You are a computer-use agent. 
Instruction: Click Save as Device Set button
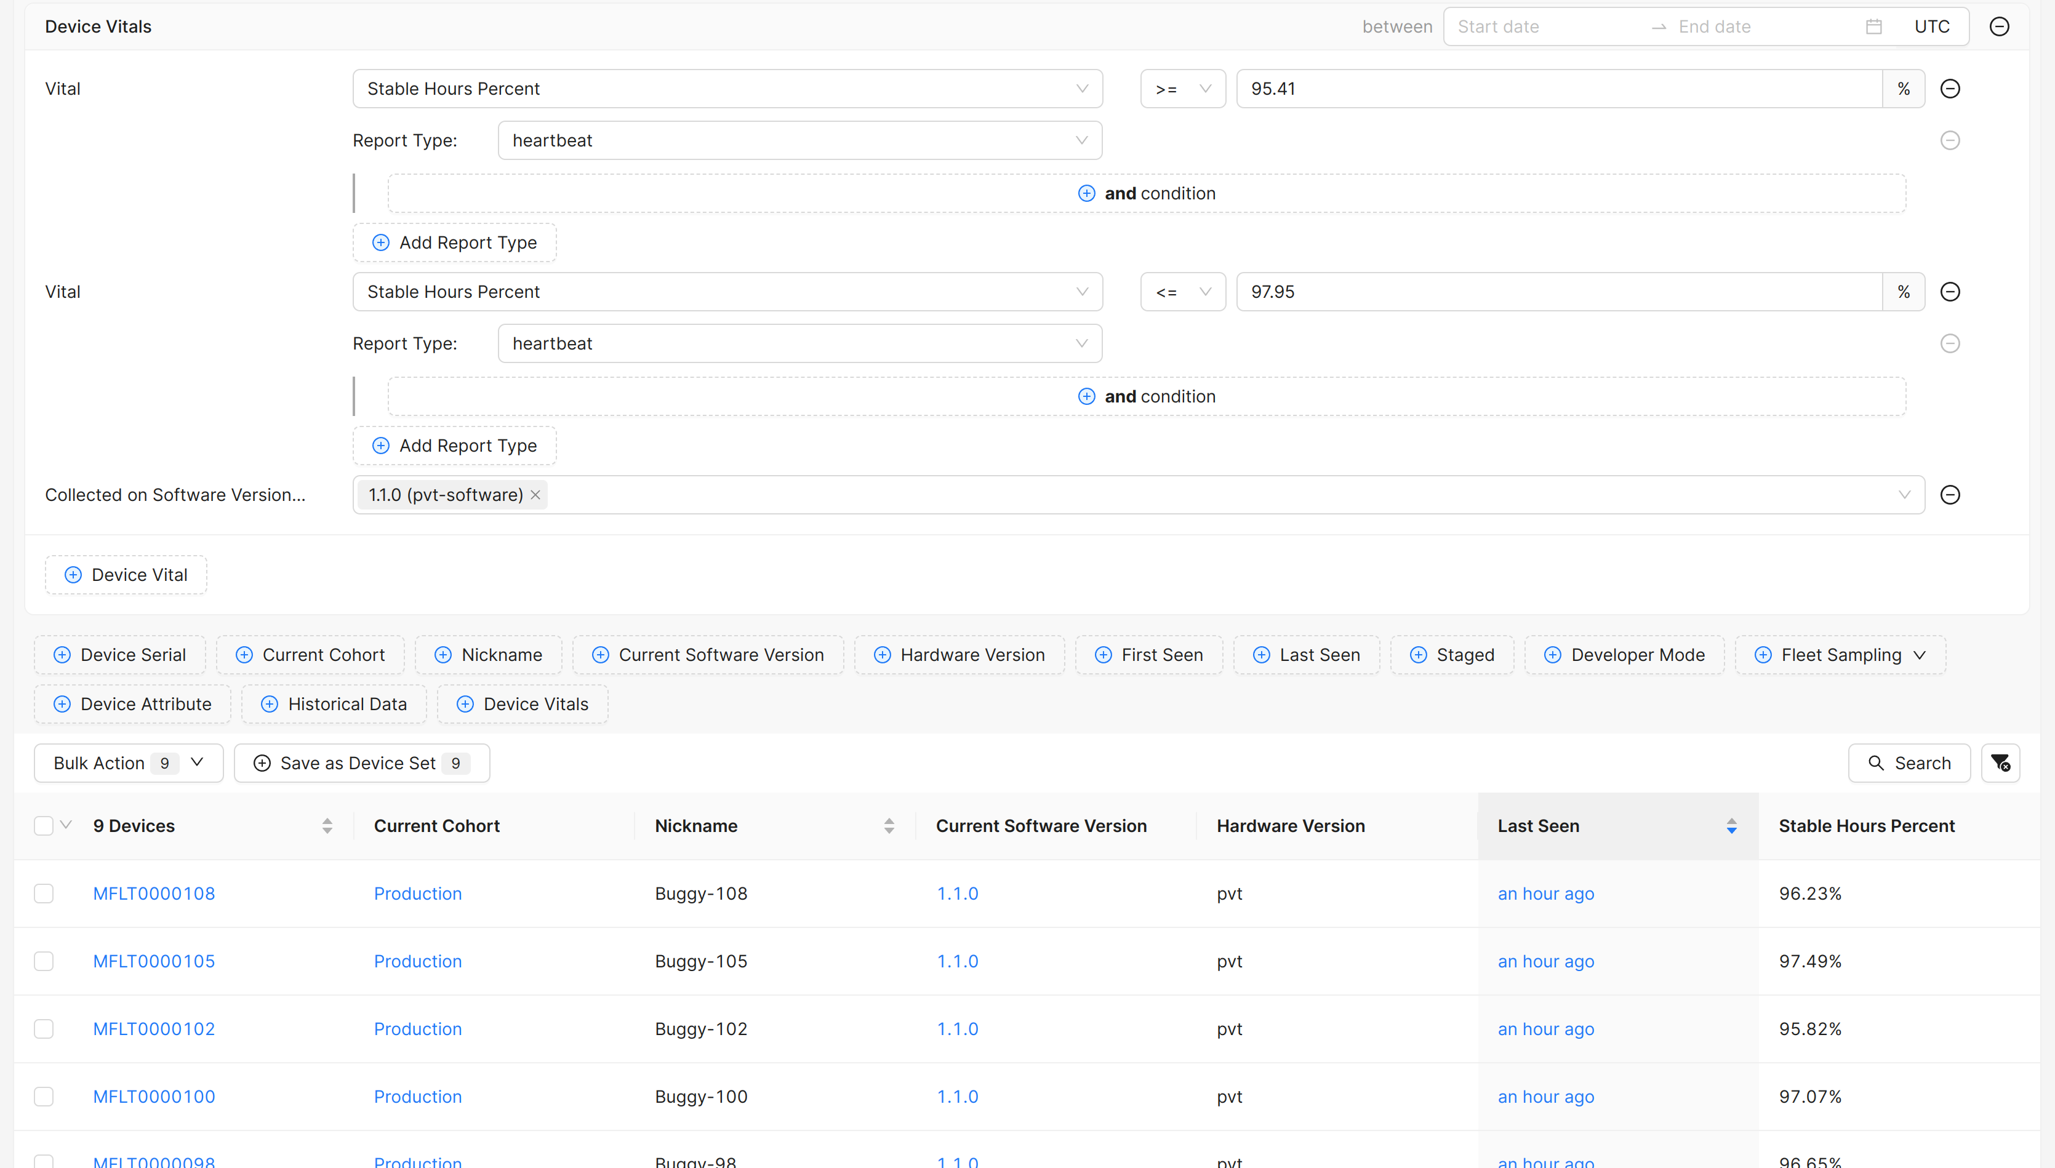point(361,763)
